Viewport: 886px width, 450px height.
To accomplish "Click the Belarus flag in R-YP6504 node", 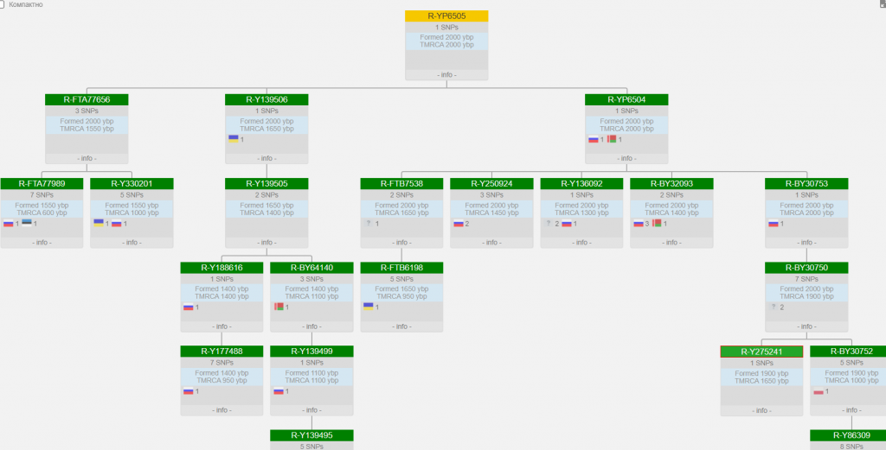I will pyautogui.click(x=612, y=139).
